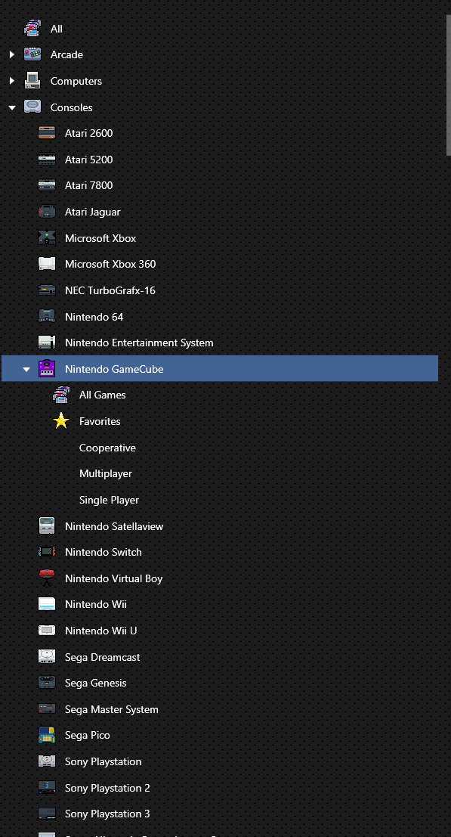This screenshot has width=451, height=837.
Task: Collapse the Nintendo GameCube node arrow
Action: [26, 369]
